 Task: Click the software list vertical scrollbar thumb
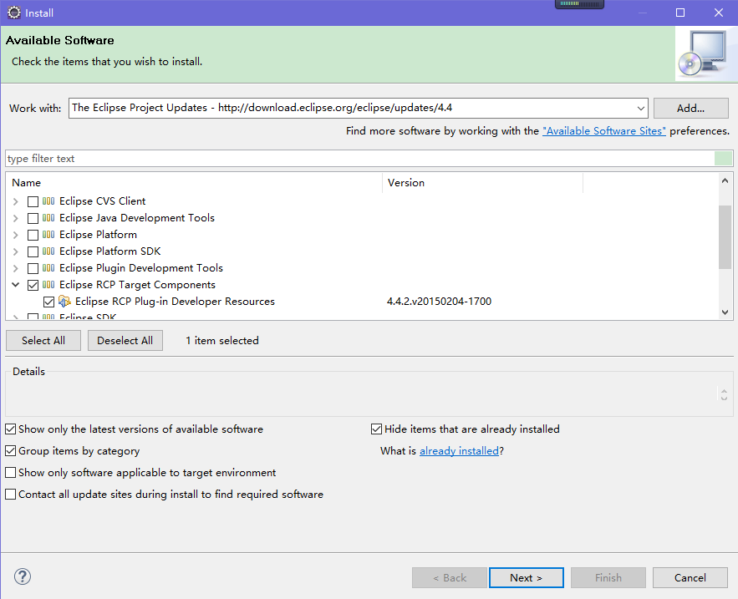725,237
